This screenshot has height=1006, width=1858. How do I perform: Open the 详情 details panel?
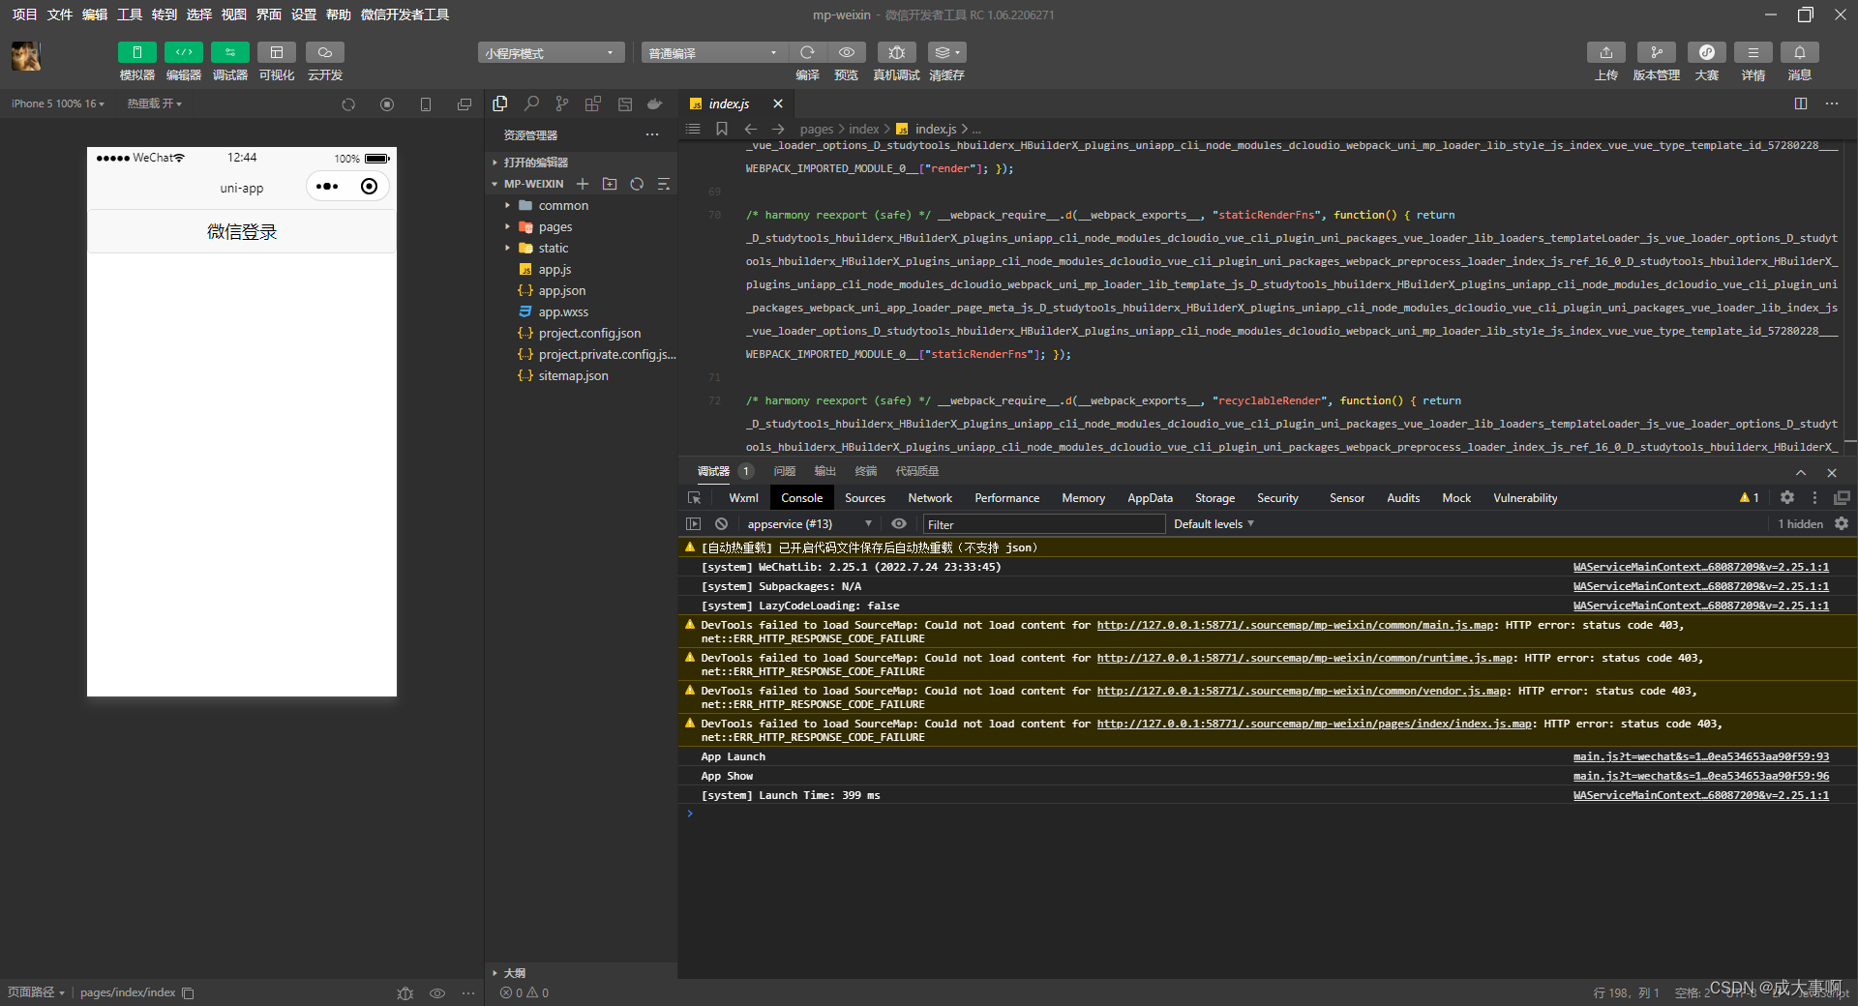pyautogui.click(x=1753, y=52)
